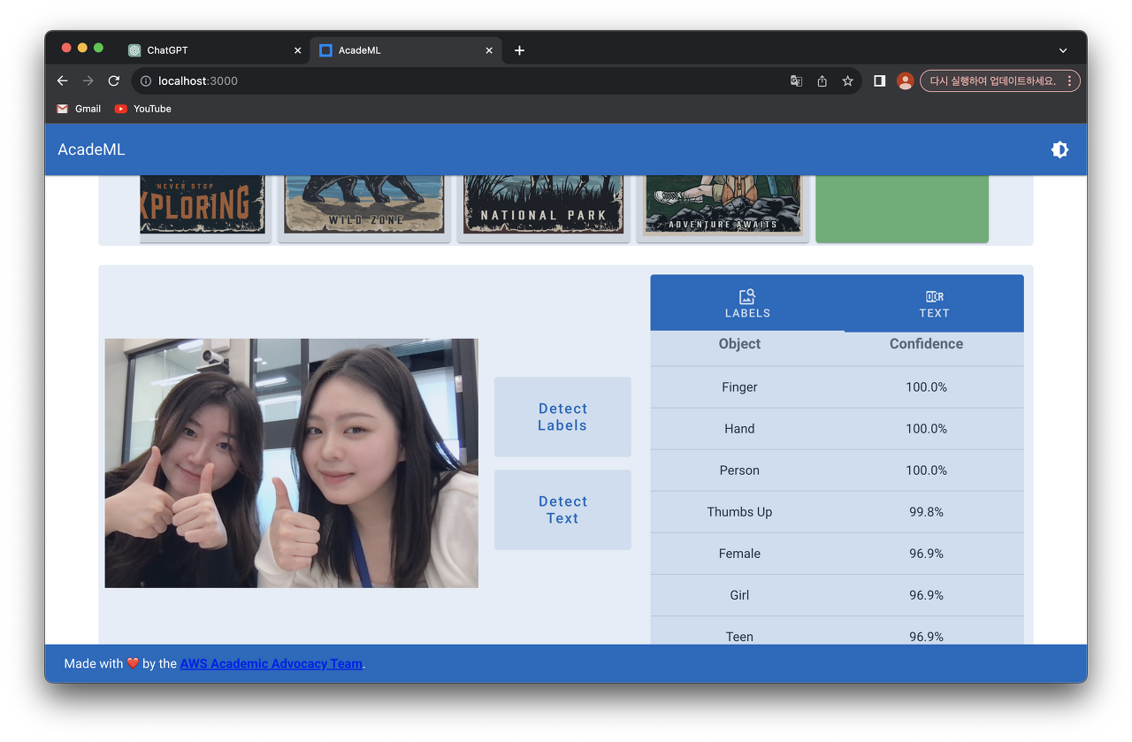Select the Girl row label
The height and width of the screenshot is (742, 1132).
coord(739,595)
